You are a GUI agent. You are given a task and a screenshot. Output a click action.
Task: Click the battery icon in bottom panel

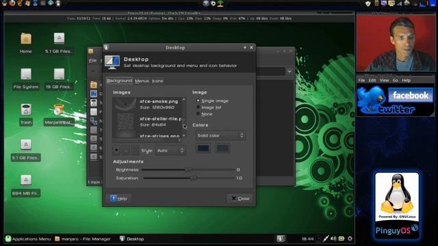click(342, 238)
